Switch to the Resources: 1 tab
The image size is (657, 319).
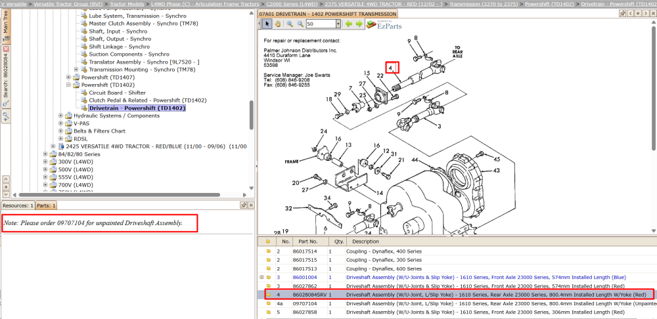[x=18, y=205]
